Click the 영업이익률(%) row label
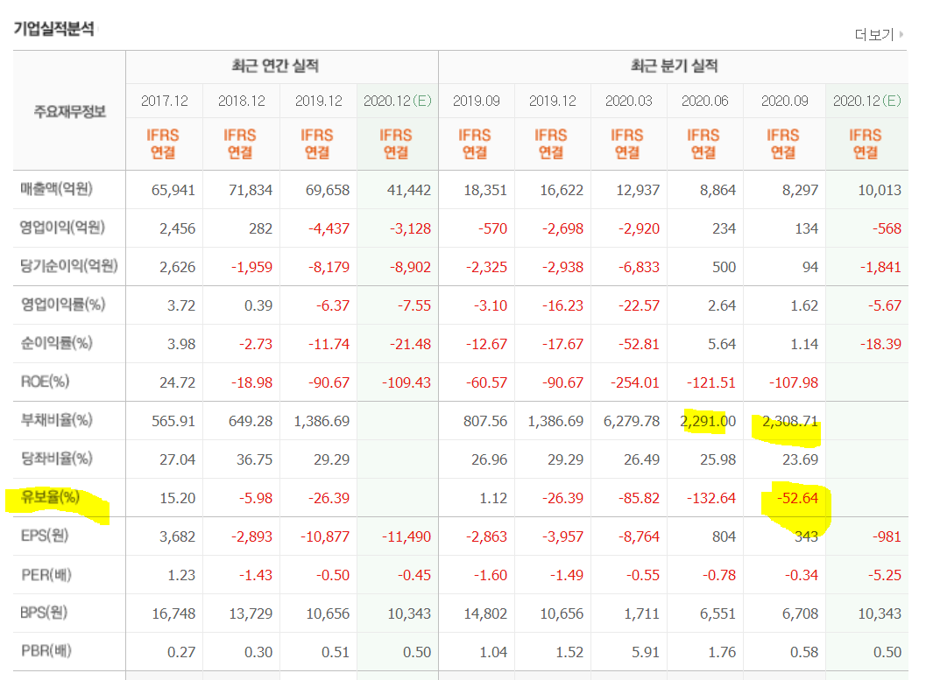Viewport: 926px width, 680px height. pyautogui.click(x=62, y=305)
